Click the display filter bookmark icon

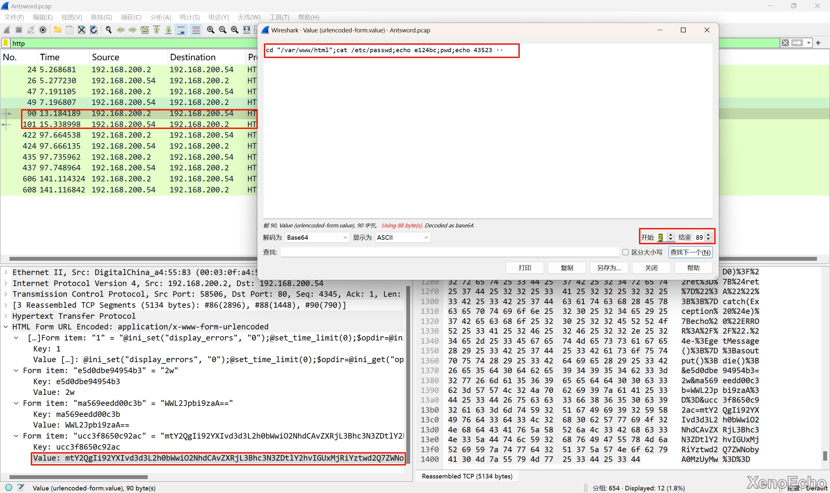(x=6, y=43)
